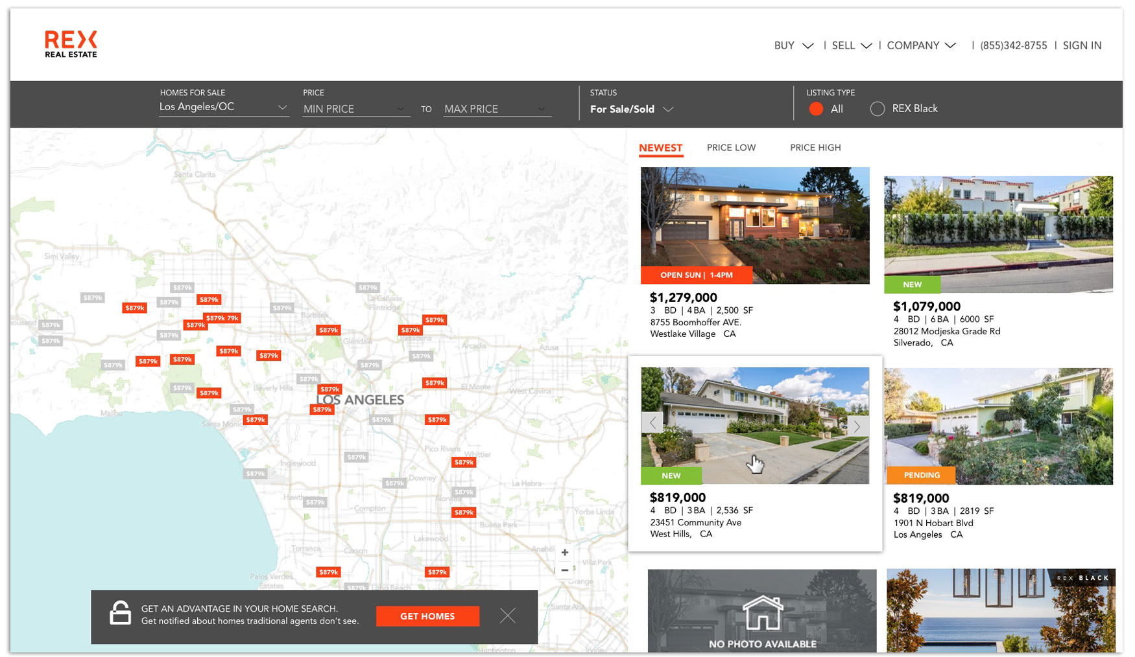Click the REX Real Estate logo
The width and height of the screenshot is (1135, 657).
pyautogui.click(x=71, y=44)
